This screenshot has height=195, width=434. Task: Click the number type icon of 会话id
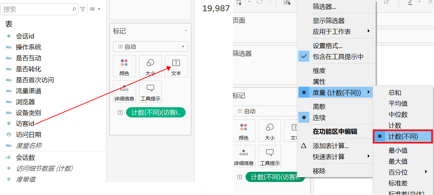click(x=9, y=36)
